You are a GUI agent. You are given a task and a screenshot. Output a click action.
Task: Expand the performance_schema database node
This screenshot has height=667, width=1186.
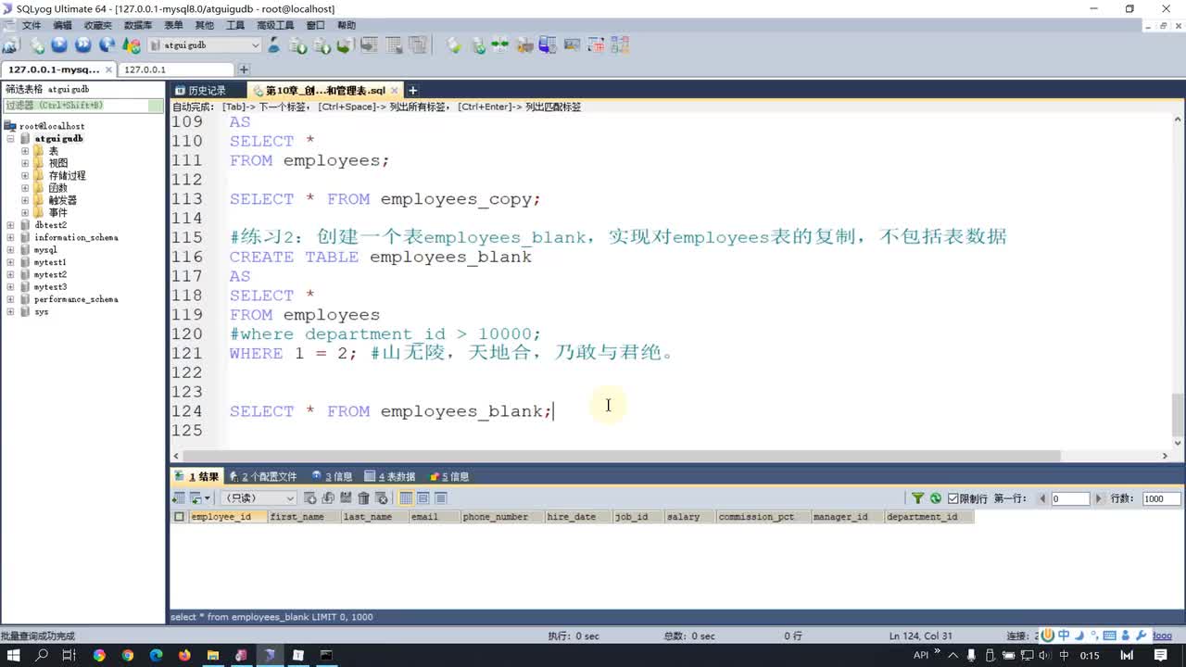(10, 299)
